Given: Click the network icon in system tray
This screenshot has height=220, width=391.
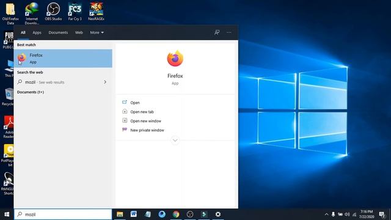Looking at the screenshot, I should point(354,215).
